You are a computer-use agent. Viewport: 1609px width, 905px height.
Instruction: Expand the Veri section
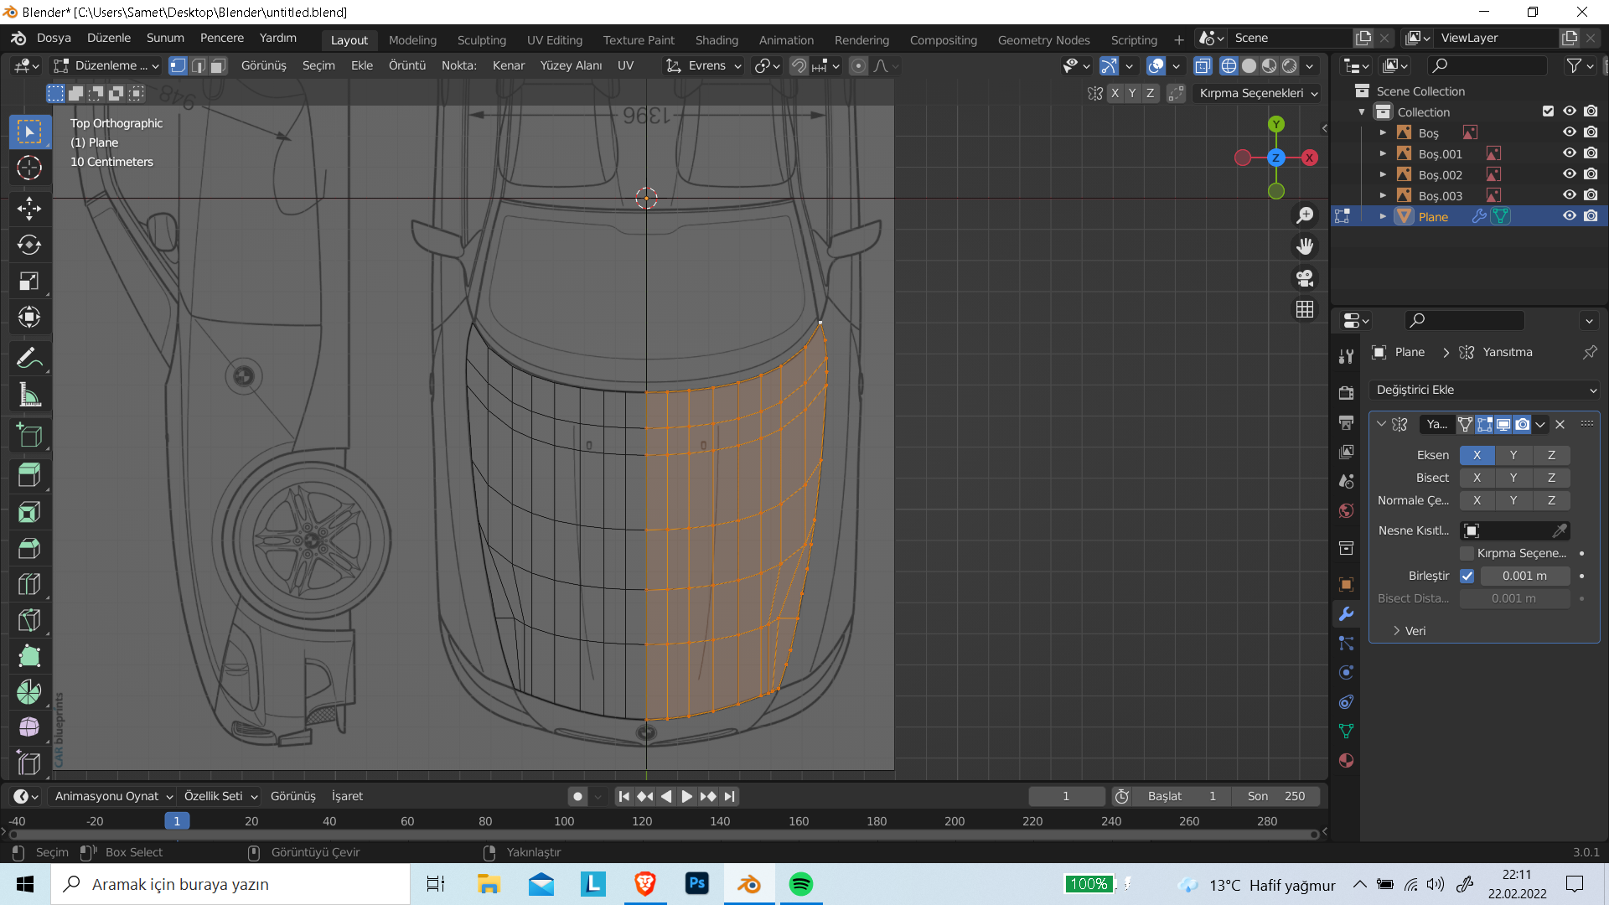point(1409,631)
